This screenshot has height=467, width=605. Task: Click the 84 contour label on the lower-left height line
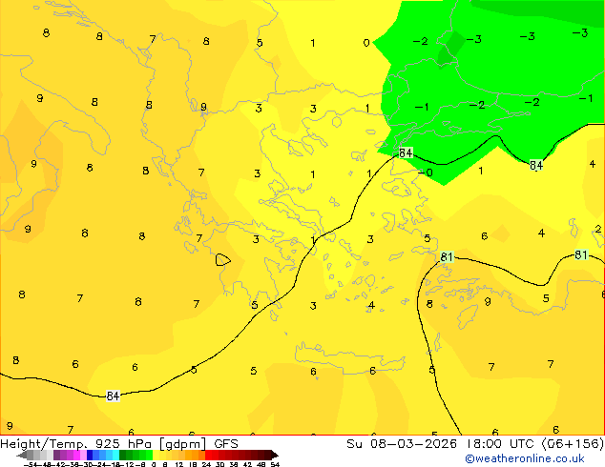coord(113,396)
